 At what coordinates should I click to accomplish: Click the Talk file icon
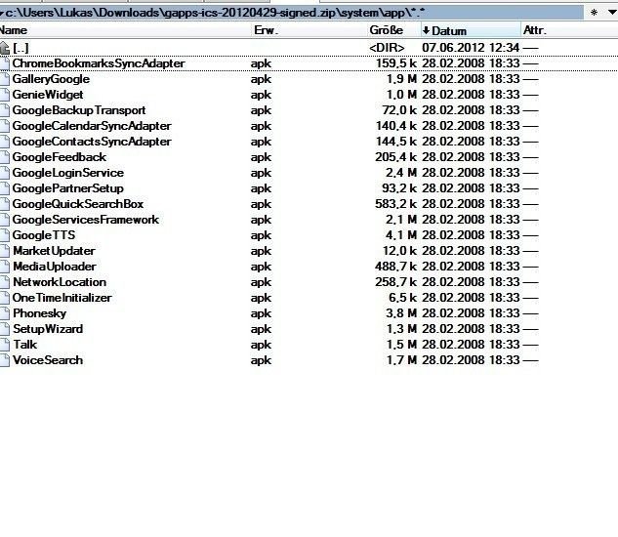pyautogui.click(x=4, y=345)
